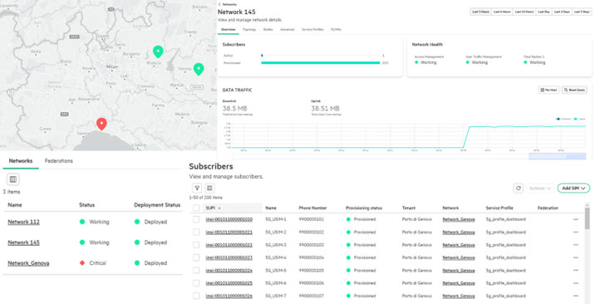
Task: Refresh the subscribers list
Action: 519,188
